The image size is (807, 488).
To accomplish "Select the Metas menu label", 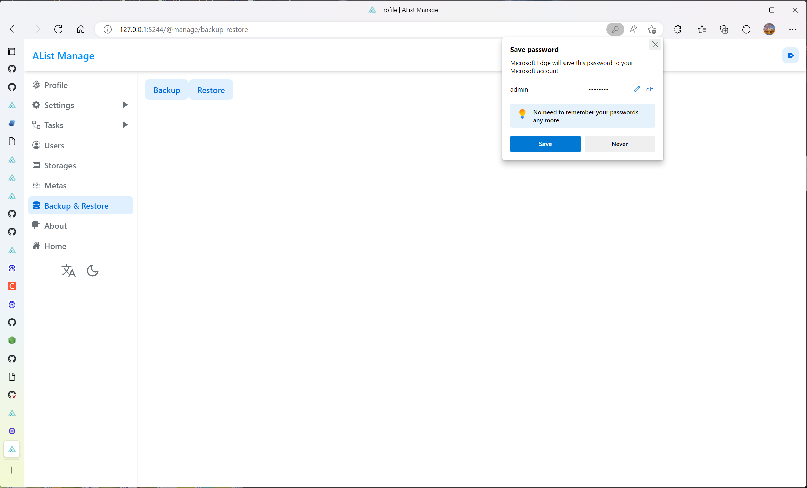I will point(55,185).
